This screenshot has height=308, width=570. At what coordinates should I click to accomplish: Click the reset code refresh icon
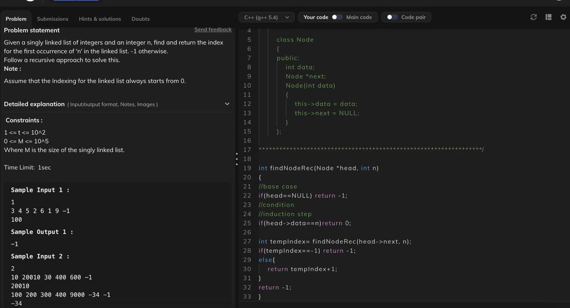(x=534, y=17)
